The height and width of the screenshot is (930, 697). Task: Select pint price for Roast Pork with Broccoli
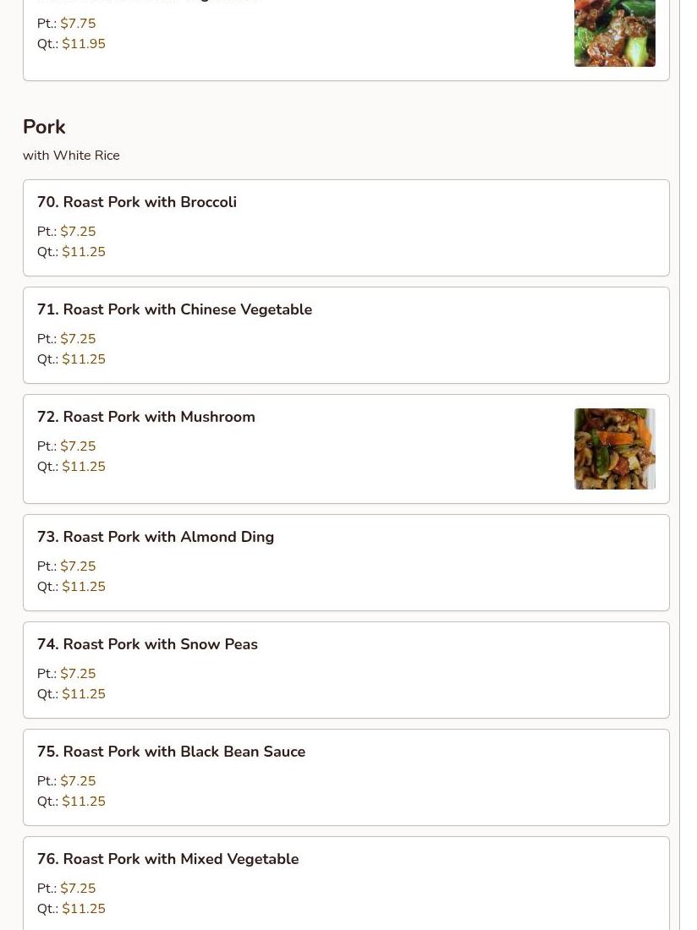[x=78, y=232]
